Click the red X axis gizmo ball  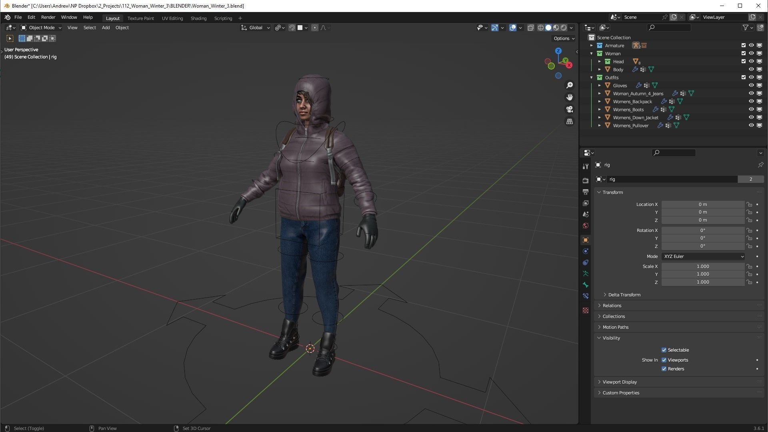click(x=569, y=65)
